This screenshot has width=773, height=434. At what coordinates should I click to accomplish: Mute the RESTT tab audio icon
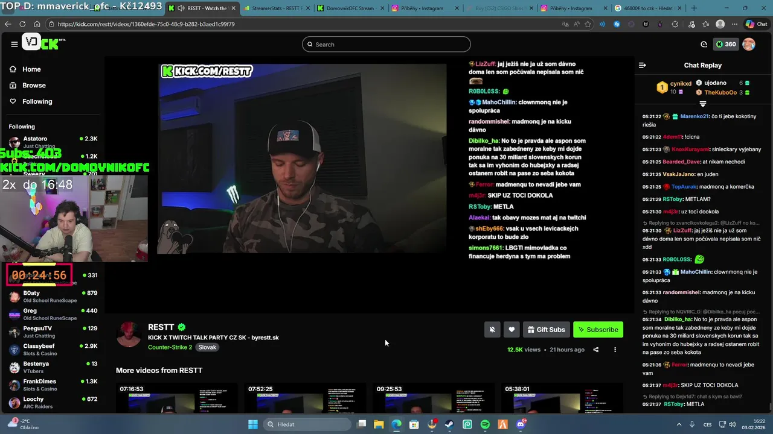tap(181, 8)
